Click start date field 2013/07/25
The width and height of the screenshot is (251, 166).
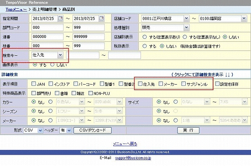(45, 18)
